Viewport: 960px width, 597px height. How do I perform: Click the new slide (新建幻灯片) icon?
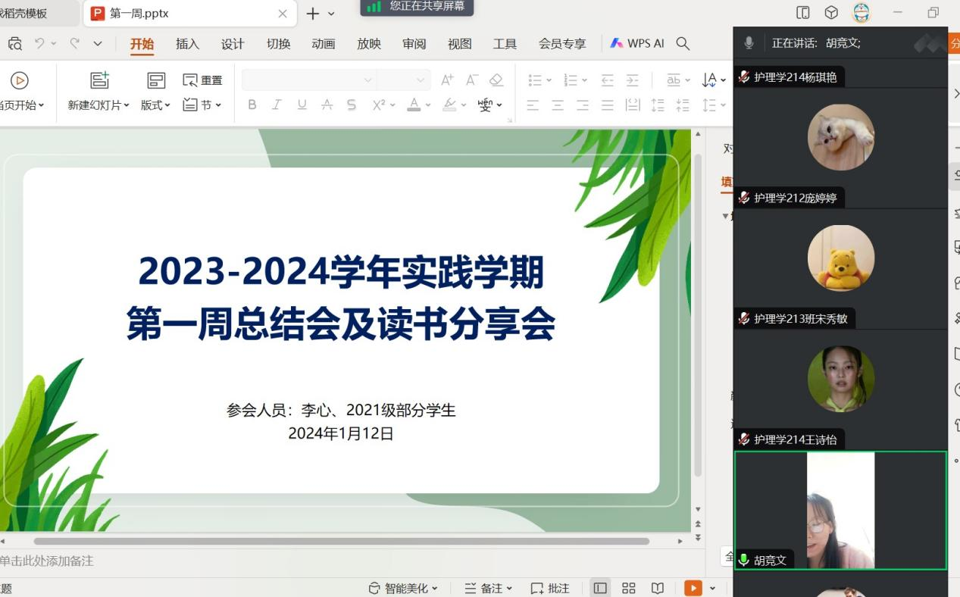pyautogui.click(x=99, y=80)
